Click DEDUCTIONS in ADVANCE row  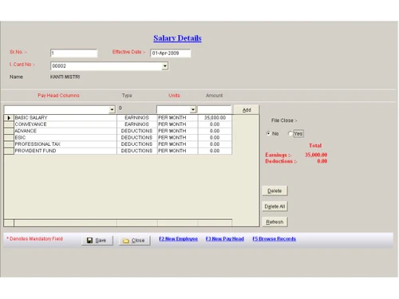point(136,131)
